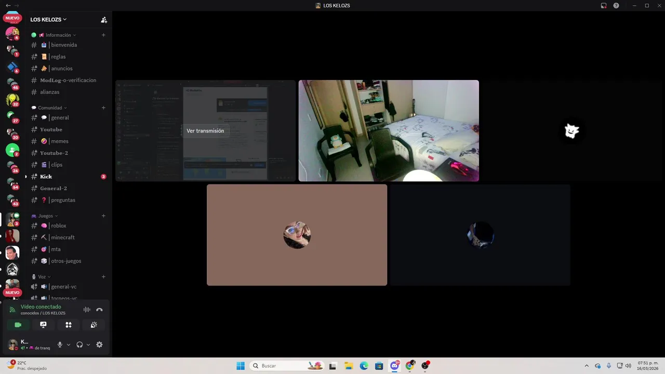Open user settings gear
Image resolution: width=665 pixels, height=374 pixels.
point(99,344)
